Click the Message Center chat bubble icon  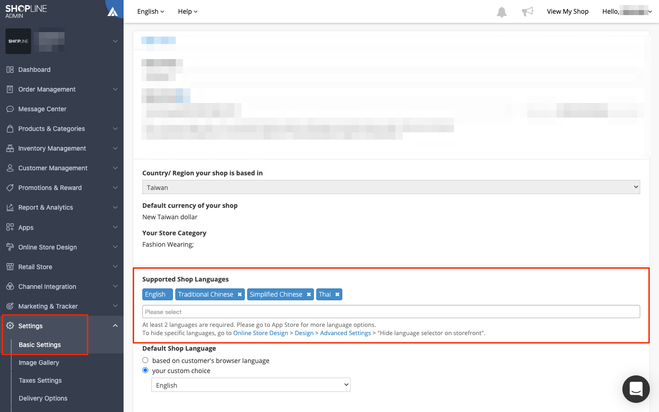pos(10,109)
